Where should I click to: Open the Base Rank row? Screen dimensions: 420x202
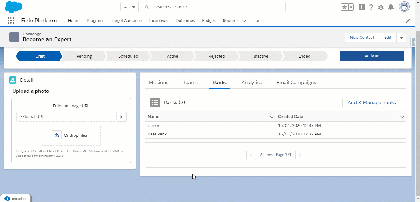tap(276, 134)
